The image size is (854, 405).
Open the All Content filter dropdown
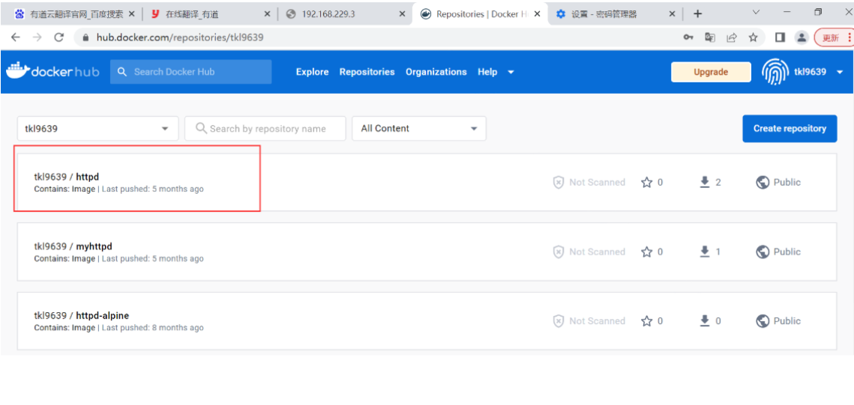(474, 129)
